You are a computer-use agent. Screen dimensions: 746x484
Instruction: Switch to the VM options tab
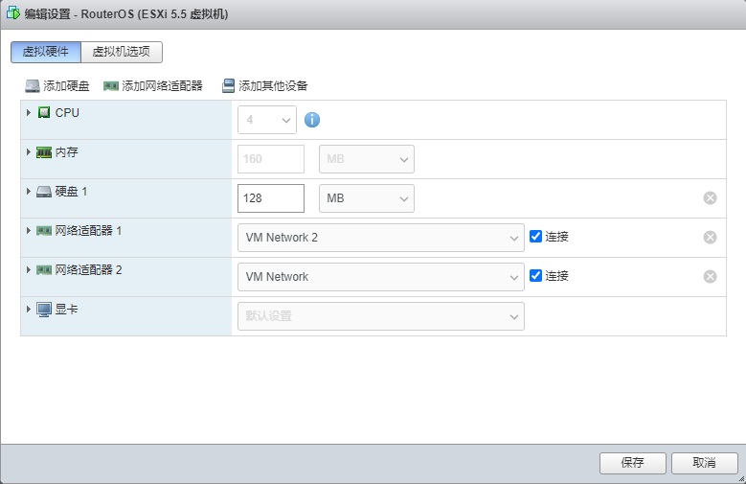(122, 53)
